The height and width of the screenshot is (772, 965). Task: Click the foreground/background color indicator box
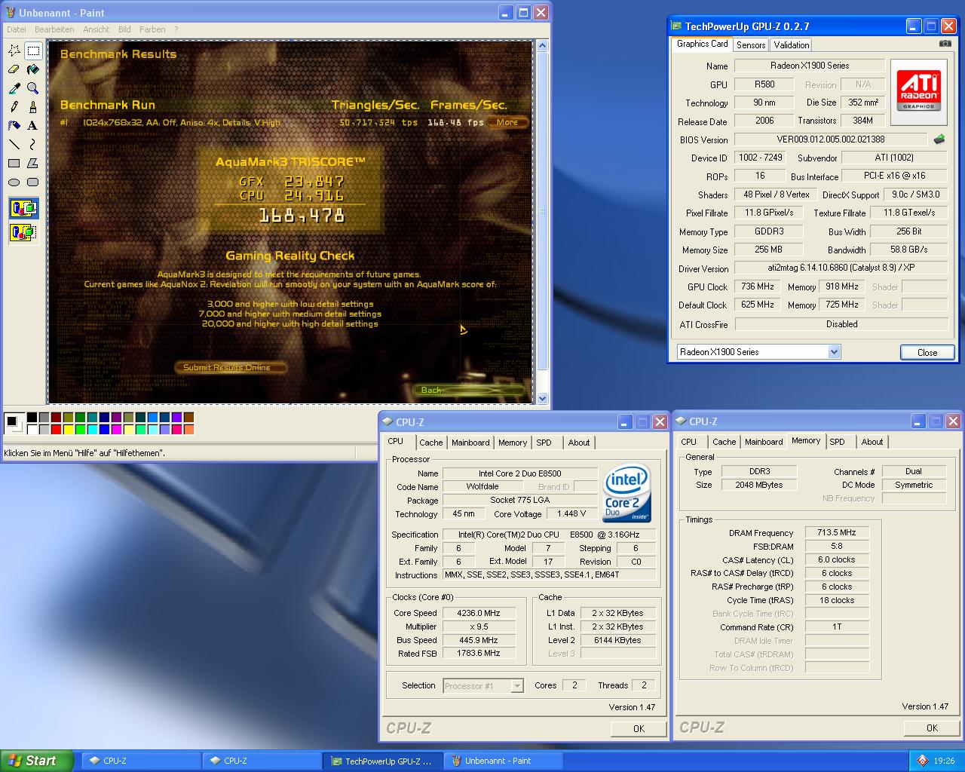[x=14, y=424]
